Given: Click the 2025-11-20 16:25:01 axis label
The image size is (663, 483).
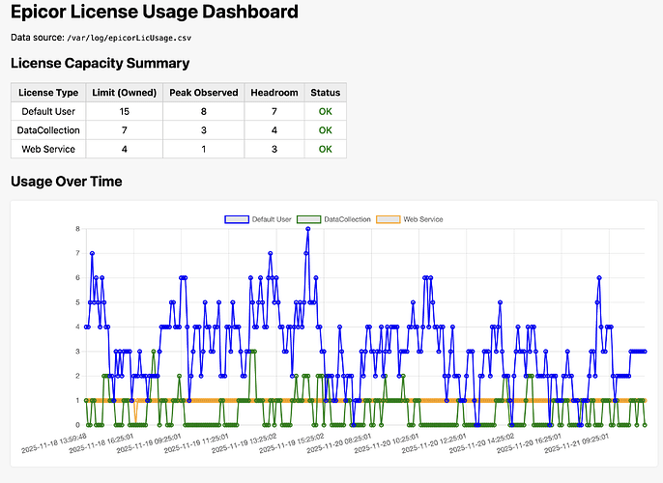Looking at the screenshot, I should point(530,443).
